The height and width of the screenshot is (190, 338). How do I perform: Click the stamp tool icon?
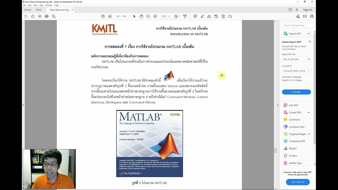pos(216,16)
